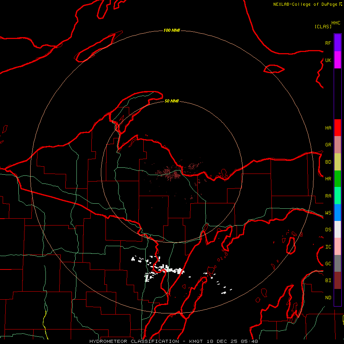344x344 pixels.
Task: Click the [CLAS] units label
Action: click(323, 26)
